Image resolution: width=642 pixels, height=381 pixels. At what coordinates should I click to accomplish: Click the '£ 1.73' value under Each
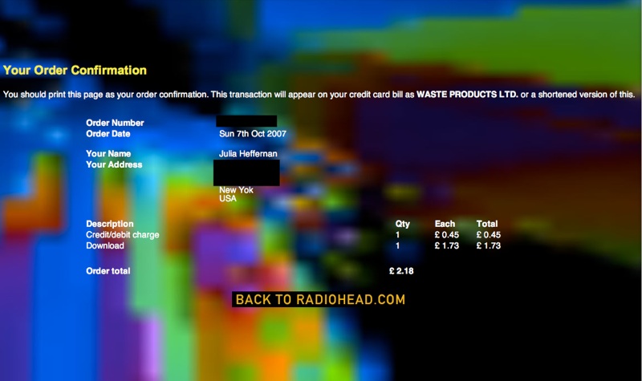point(447,245)
